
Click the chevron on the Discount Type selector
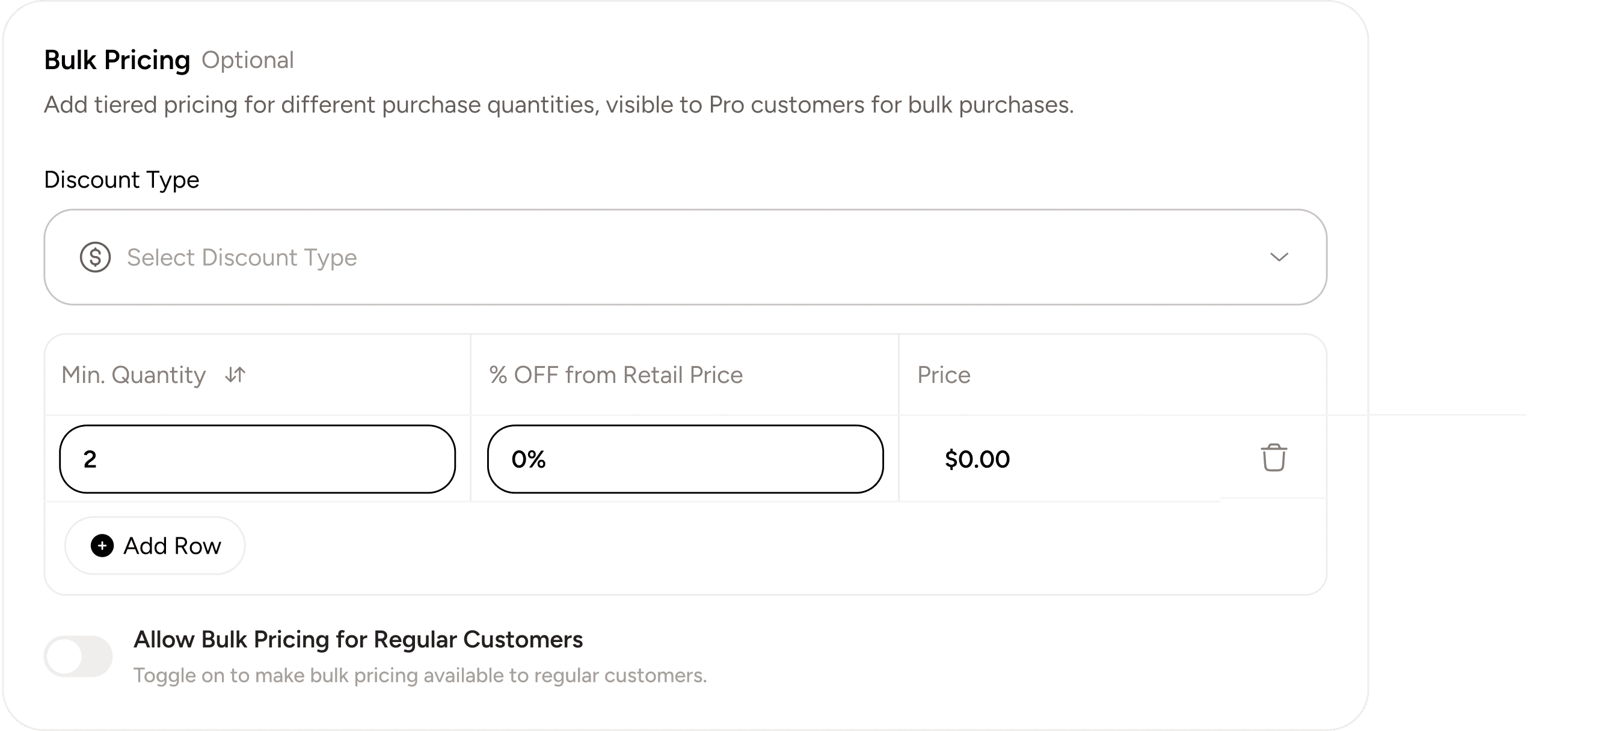pos(1280,257)
